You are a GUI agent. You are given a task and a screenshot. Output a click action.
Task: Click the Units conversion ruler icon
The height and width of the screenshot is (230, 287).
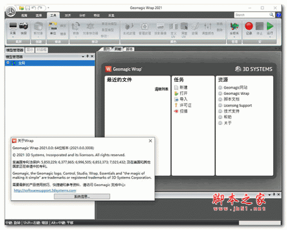coord(53,26)
